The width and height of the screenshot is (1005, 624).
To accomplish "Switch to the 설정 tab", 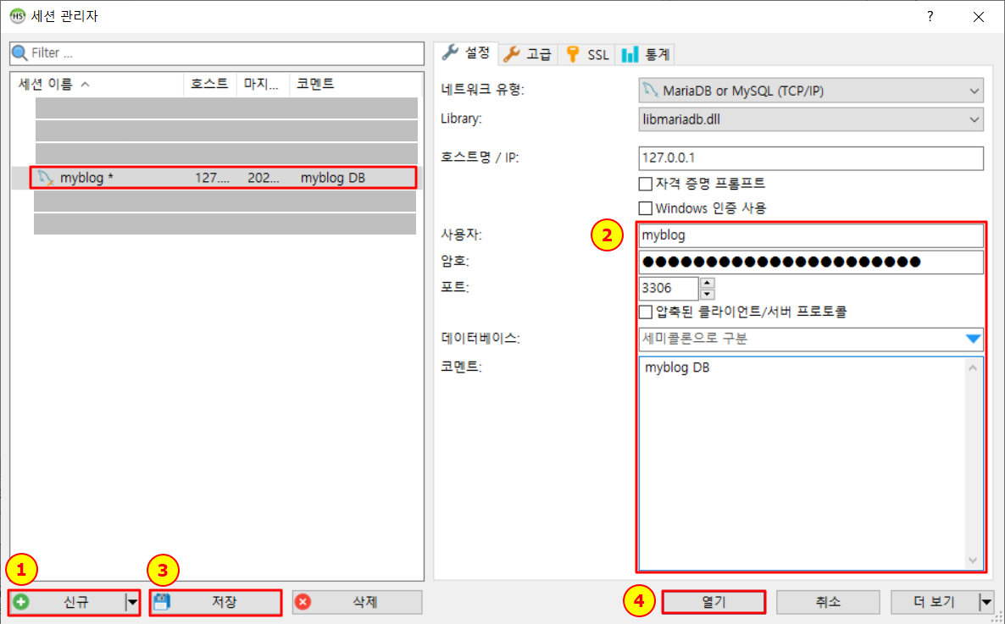I will coord(467,52).
